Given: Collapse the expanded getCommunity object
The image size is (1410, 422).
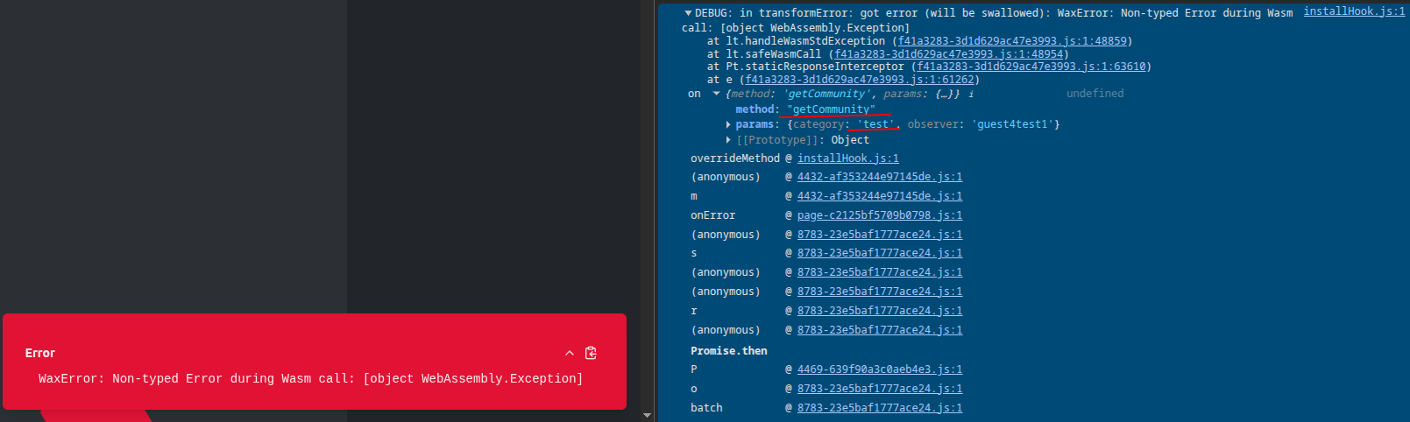Looking at the screenshot, I should pos(716,94).
